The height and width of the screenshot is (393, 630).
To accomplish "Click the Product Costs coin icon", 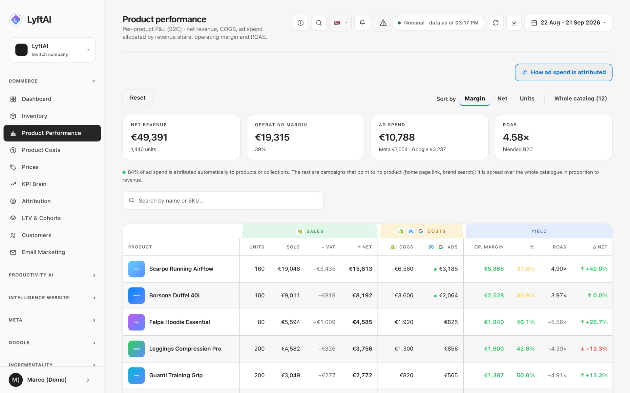I will coord(13,150).
